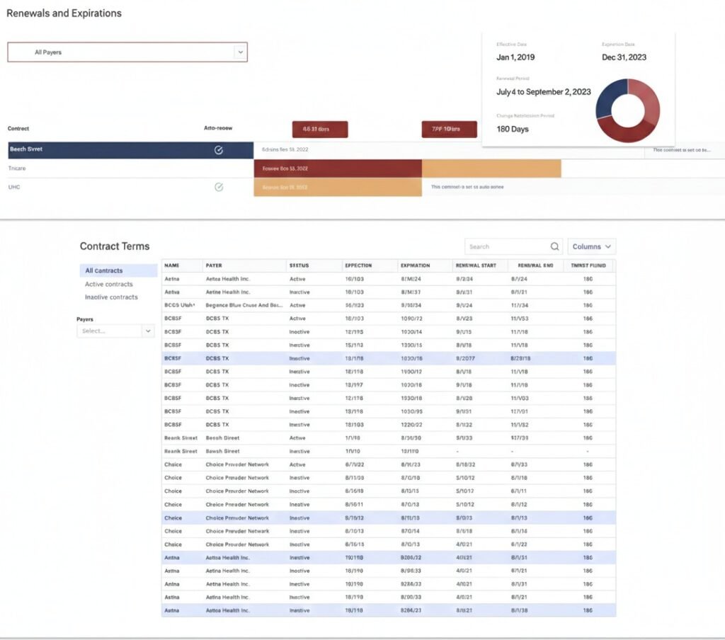Click the dark blue segment of the donut chart

pos(609,98)
